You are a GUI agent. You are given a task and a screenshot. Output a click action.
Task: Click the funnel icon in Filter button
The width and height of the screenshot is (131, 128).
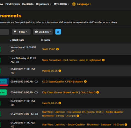[15, 32]
